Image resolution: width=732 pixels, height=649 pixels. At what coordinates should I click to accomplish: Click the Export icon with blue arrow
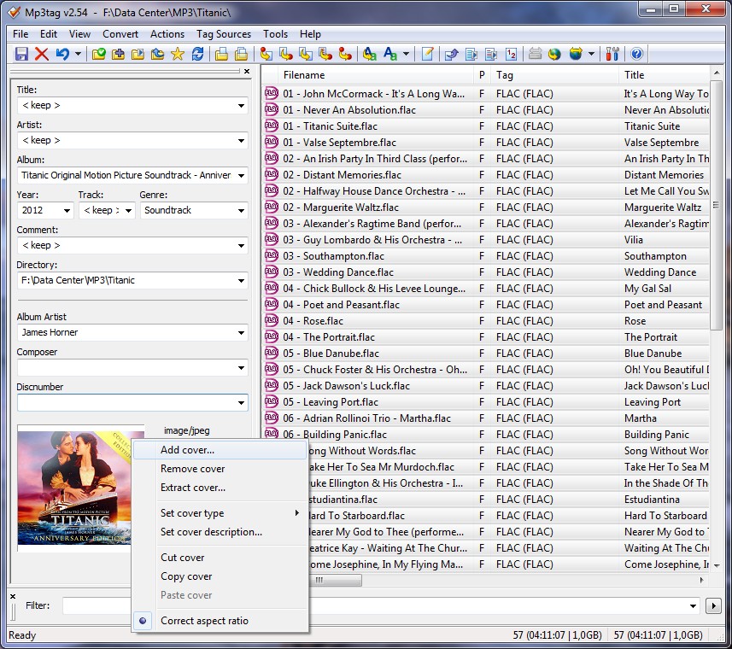tap(452, 54)
